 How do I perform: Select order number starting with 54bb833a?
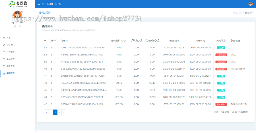coord(84,90)
